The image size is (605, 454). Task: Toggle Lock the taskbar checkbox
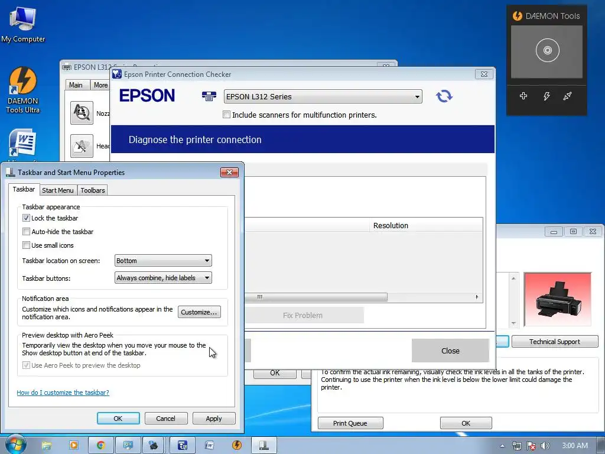click(26, 218)
